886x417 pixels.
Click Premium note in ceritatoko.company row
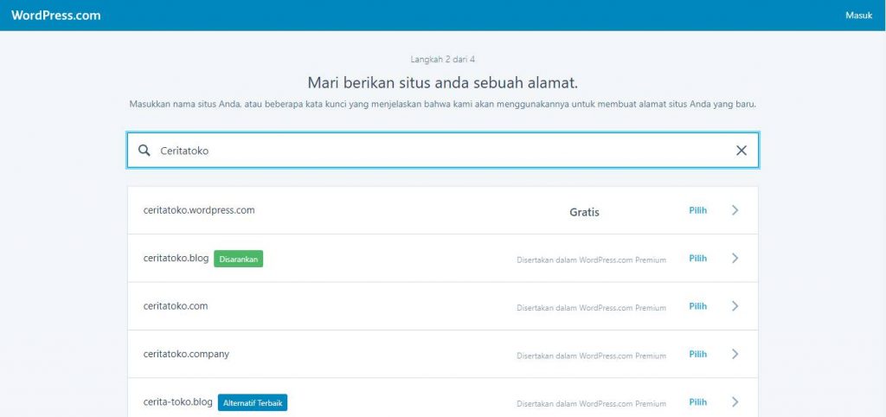click(591, 356)
